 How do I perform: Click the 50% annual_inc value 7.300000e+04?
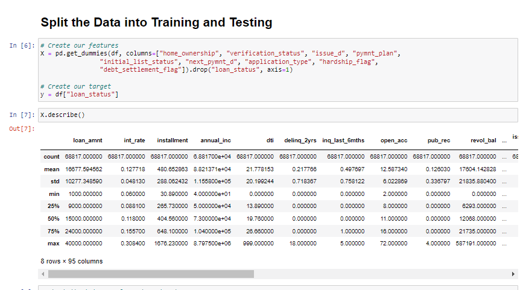click(212, 219)
